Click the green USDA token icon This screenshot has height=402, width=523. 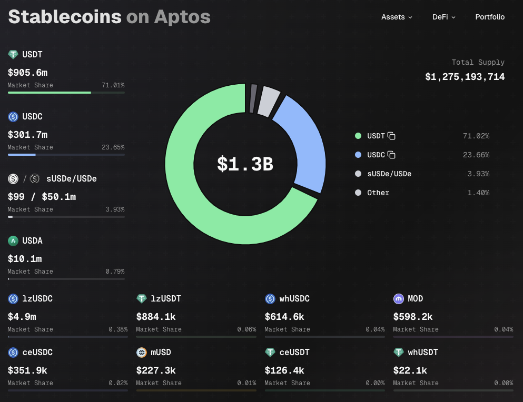pyautogui.click(x=13, y=240)
